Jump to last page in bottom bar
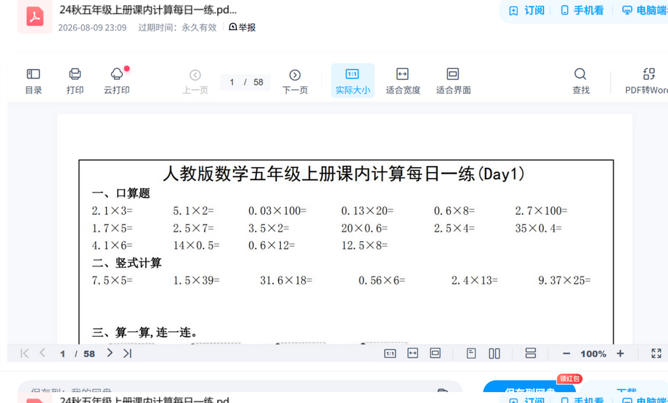 [x=127, y=353]
